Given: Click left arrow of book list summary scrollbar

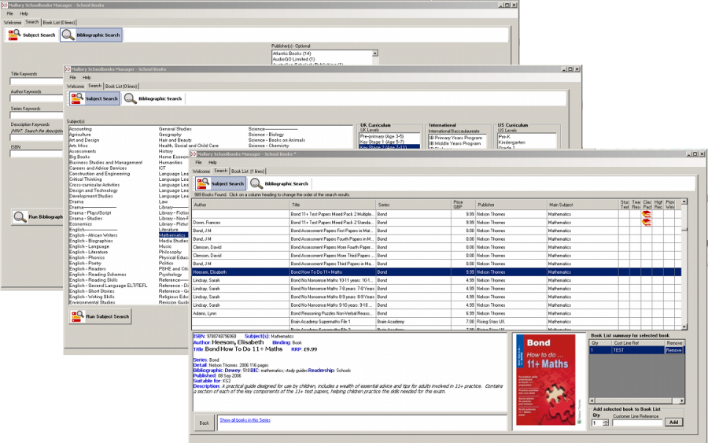Looking at the screenshot, I should 592,401.
